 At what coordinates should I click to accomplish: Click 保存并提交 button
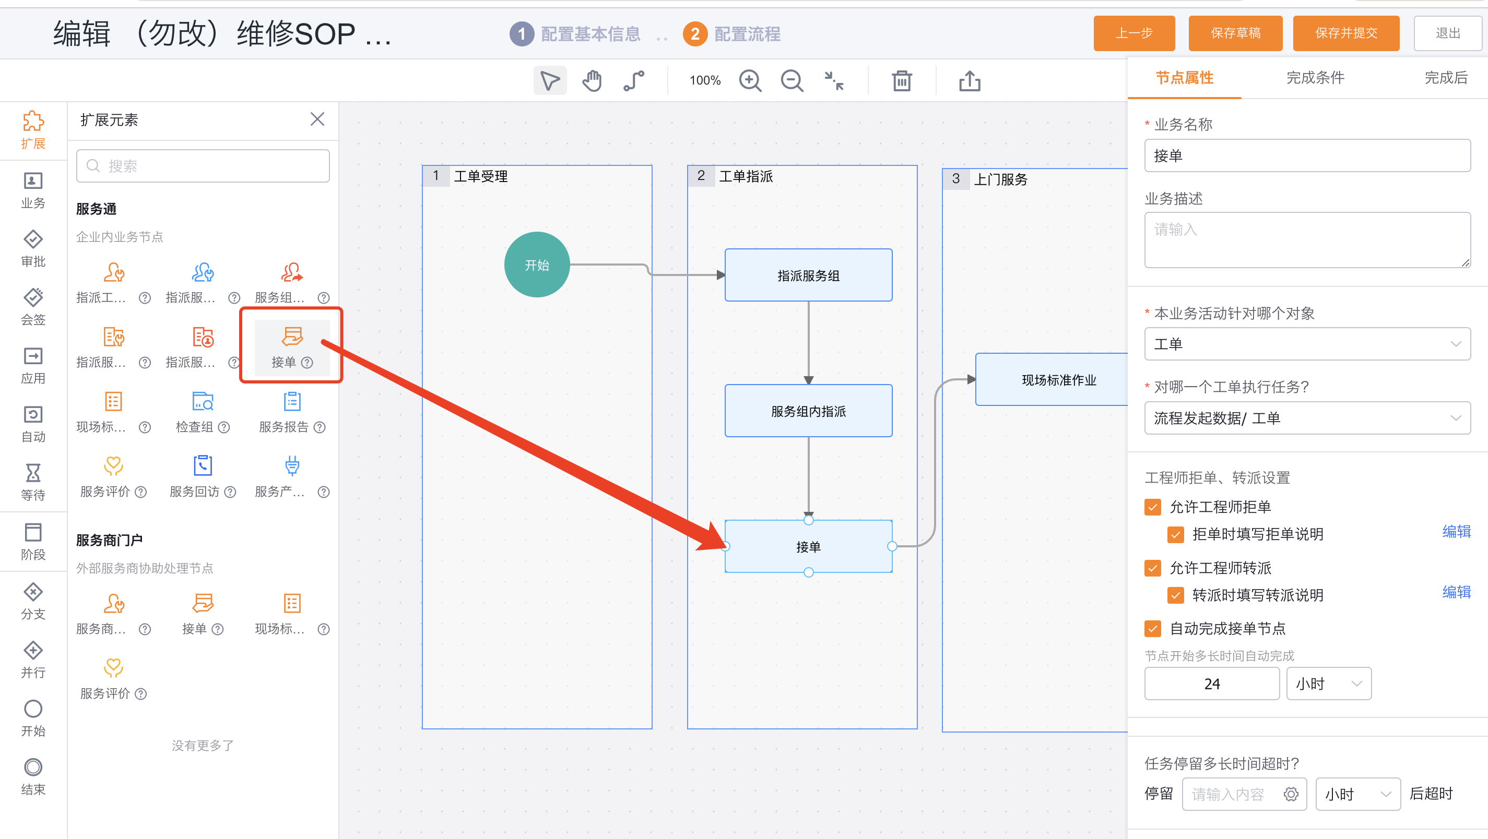(x=1346, y=33)
